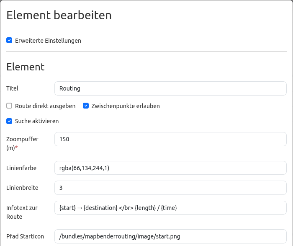
Task: Click the Titel input containing Routing
Action: 170,88
